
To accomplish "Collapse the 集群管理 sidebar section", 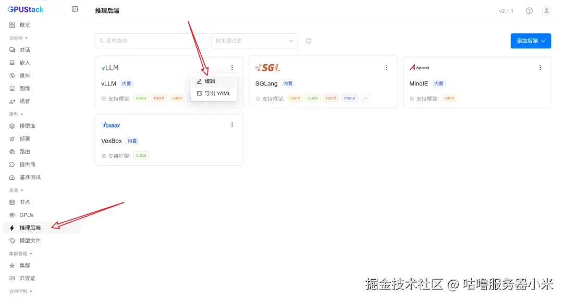I will point(20,254).
